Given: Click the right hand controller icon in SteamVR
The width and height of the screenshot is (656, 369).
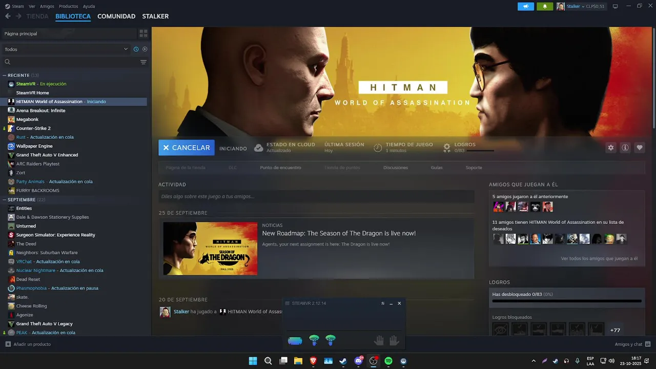Looking at the screenshot, I should [x=394, y=340].
